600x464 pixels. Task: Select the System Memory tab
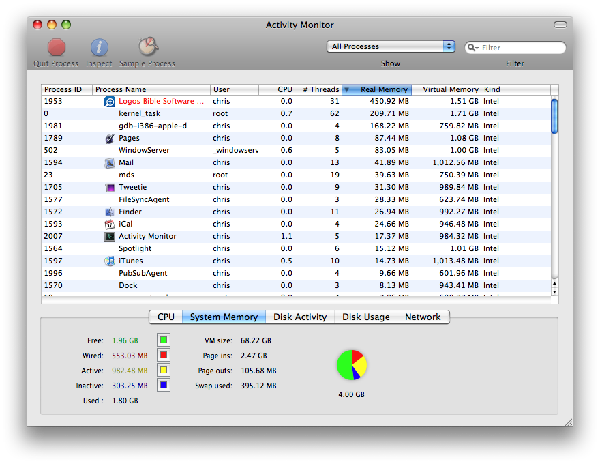click(224, 317)
